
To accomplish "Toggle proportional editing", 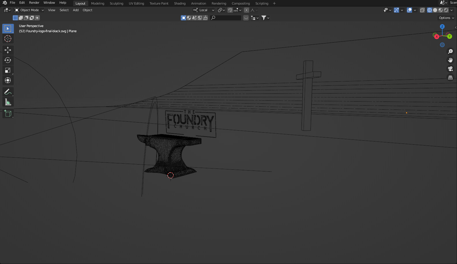I will pyautogui.click(x=247, y=10).
